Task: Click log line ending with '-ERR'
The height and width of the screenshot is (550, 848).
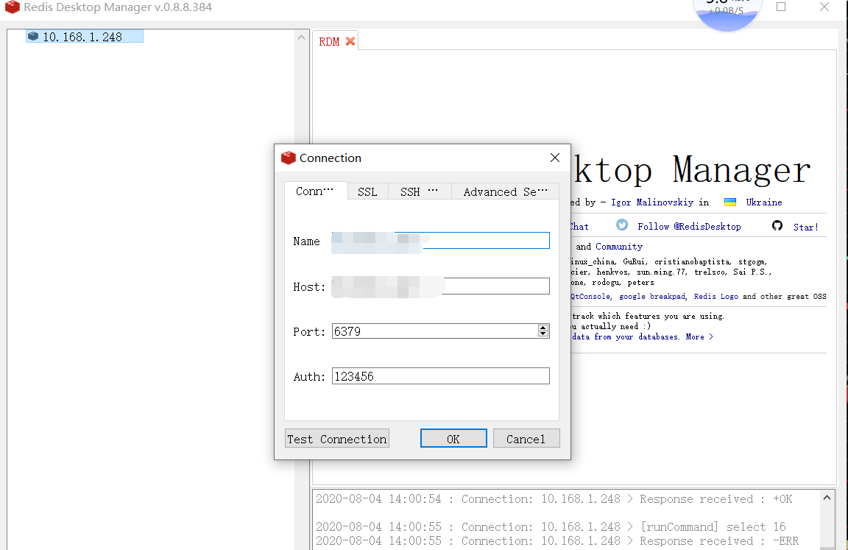Action: (557, 541)
